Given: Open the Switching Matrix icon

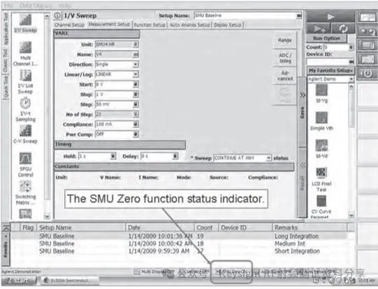Looking at the screenshot, I should [x=26, y=186].
